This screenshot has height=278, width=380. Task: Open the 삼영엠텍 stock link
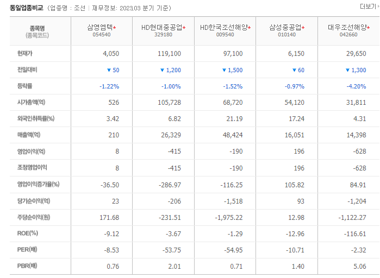(100, 28)
